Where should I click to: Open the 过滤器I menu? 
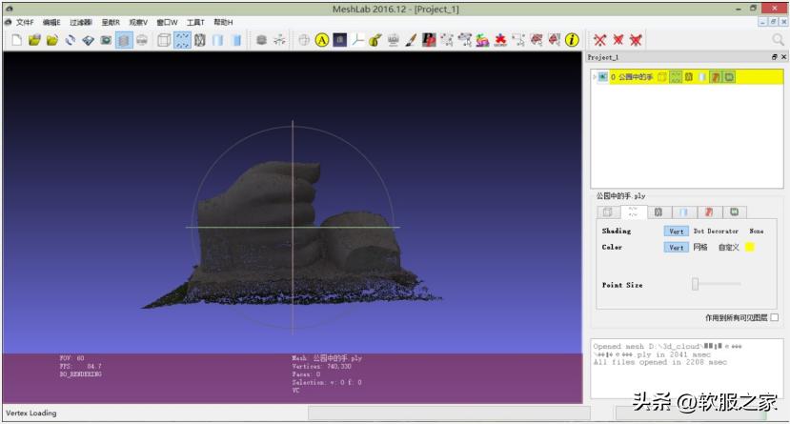(x=80, y=22)
